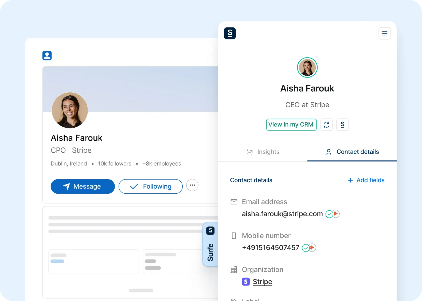Switch to the Insights tab

click(263, 152)
